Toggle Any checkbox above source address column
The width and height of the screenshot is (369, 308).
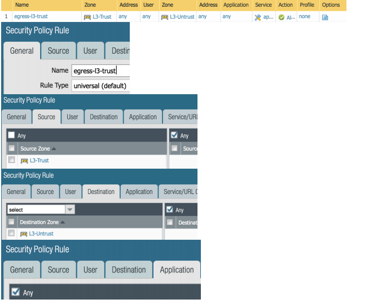coord(174,135)
